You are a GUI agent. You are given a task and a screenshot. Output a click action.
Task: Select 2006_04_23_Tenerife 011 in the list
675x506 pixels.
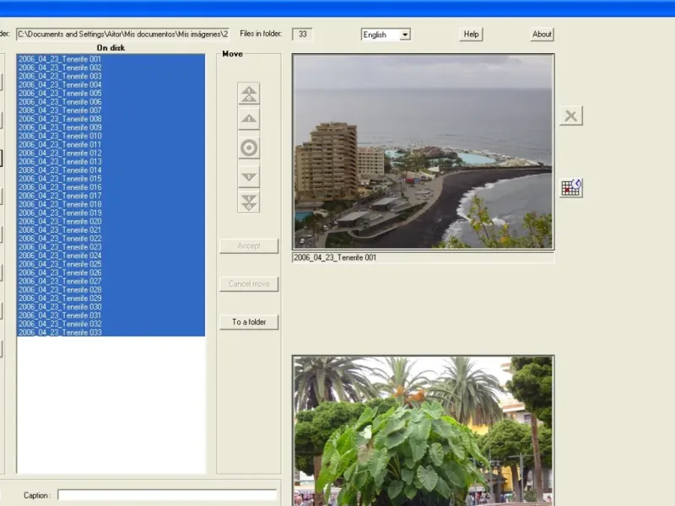tap(111, 144)
